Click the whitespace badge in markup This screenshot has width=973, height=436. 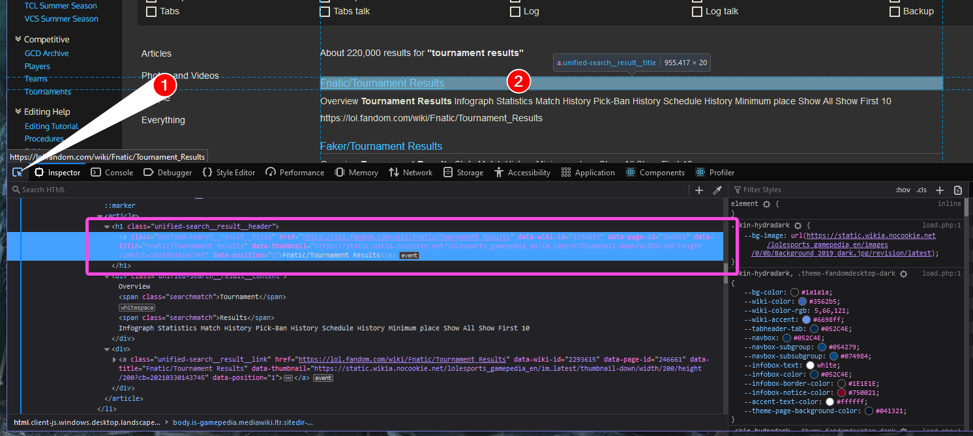pos(137,308)
